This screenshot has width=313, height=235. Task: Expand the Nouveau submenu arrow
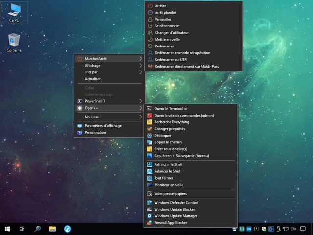pos(141,117)
